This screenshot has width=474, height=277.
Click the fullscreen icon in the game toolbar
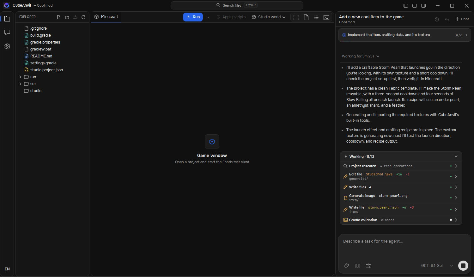pos(296,17)
